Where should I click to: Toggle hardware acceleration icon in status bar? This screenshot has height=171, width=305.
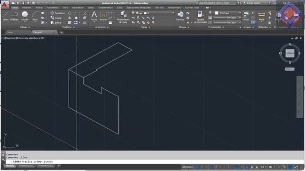(x=290, y=167)
